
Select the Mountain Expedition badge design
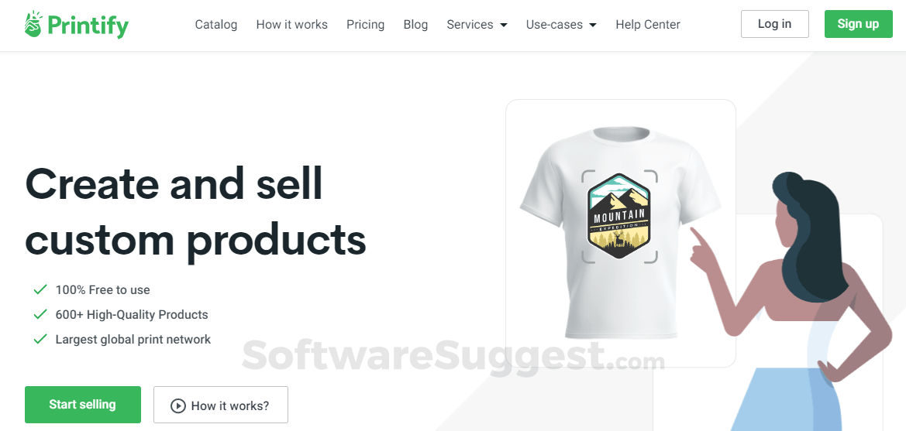(618, 216)
